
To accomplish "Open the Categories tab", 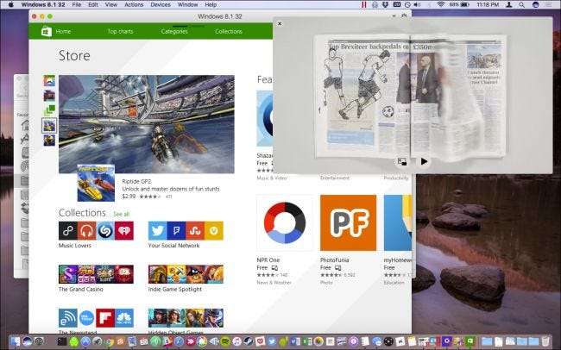I will pos(173,31).
